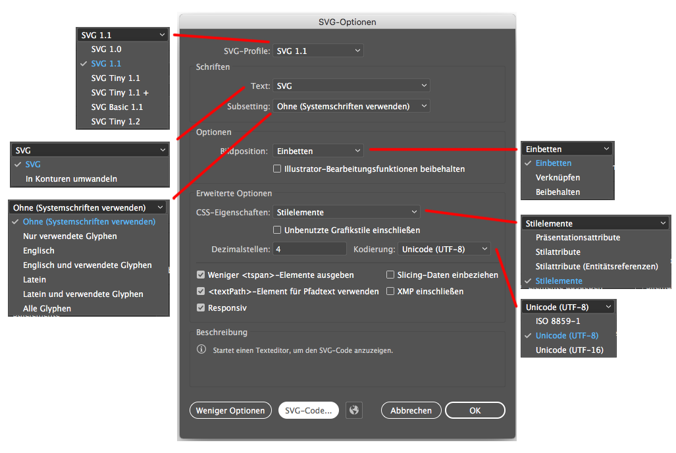The width and height of the screenshot is (676, 453).
Task: Uncheck Weniger <tspan>-Elemente ausgeben
Action: point(201,275)
